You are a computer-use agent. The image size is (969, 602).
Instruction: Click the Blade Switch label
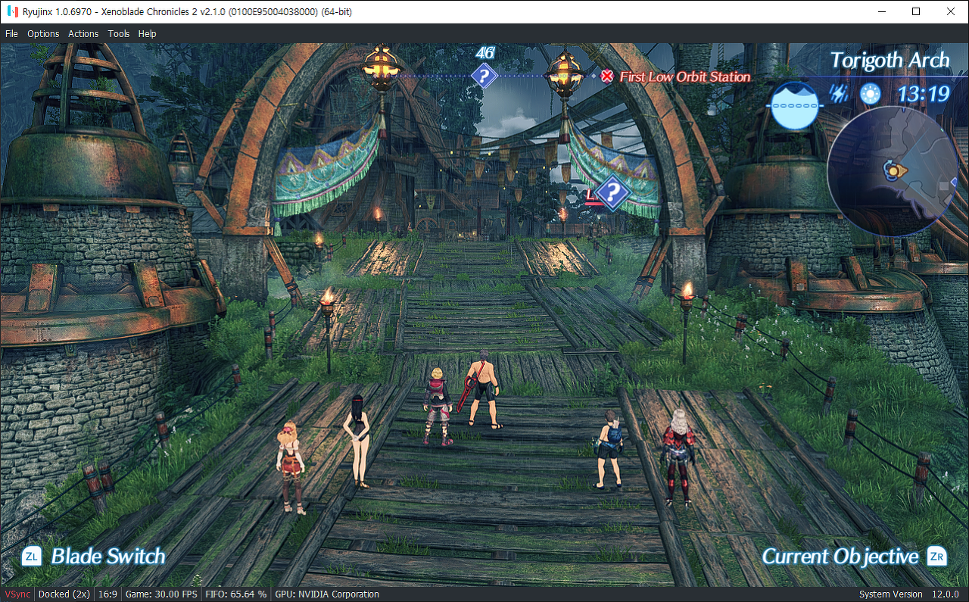[x=108, y=557]
